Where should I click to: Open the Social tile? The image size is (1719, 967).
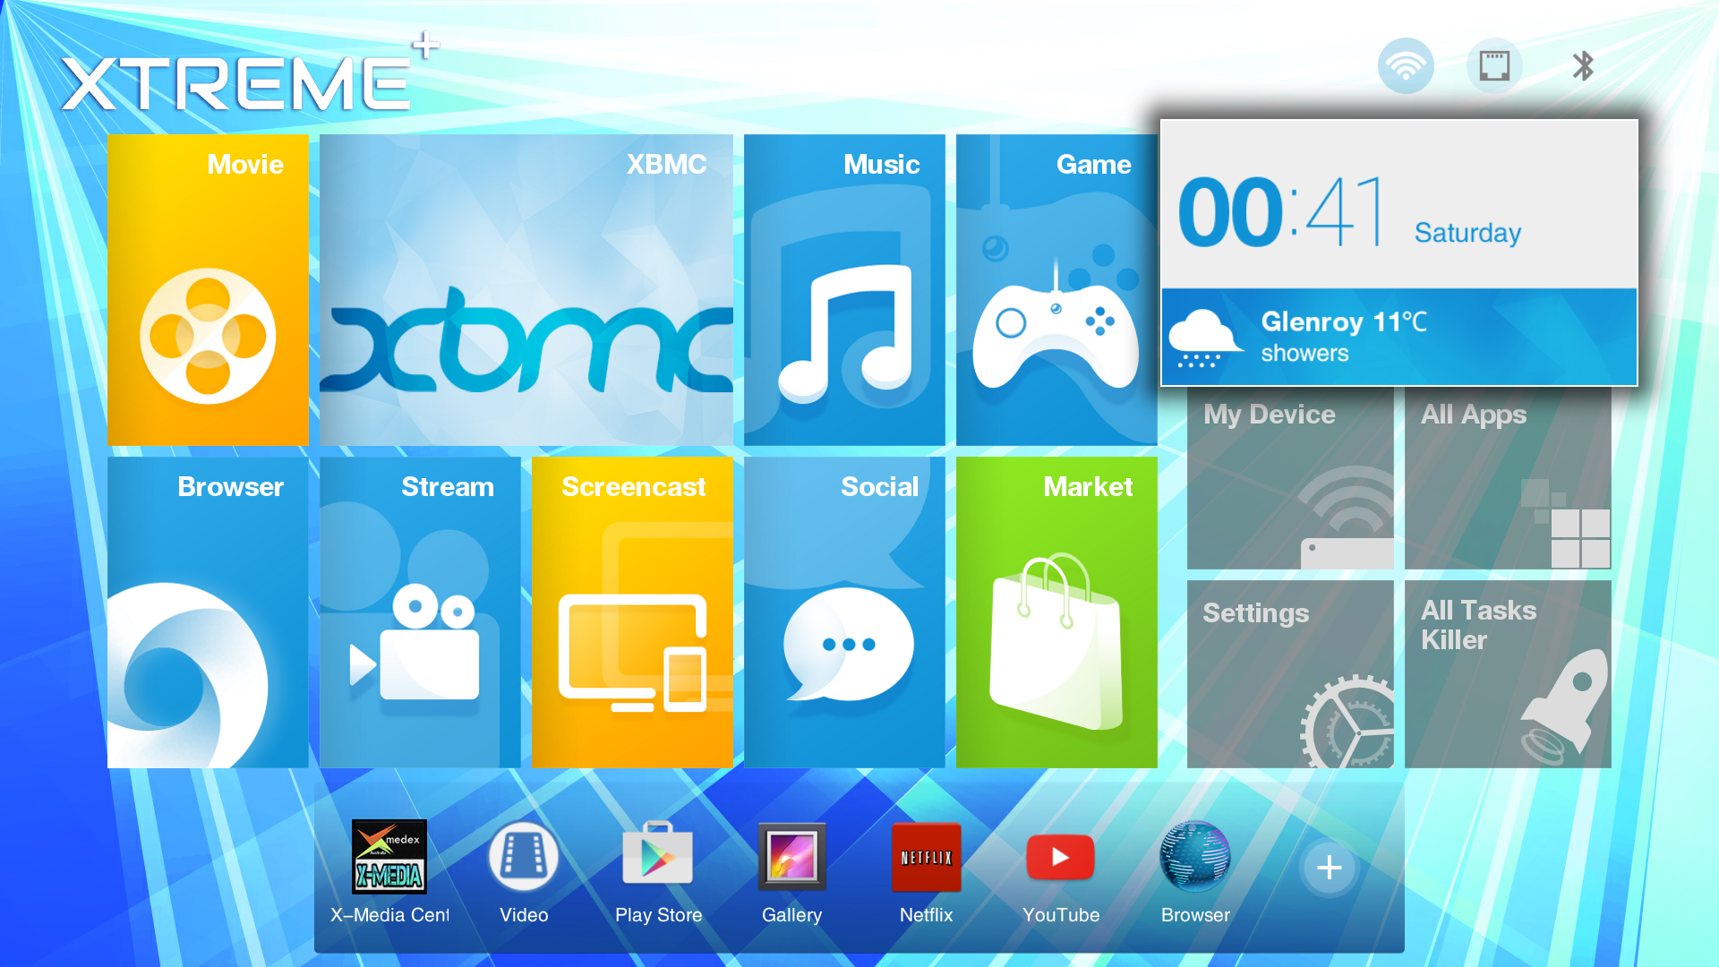pos(844,612)
